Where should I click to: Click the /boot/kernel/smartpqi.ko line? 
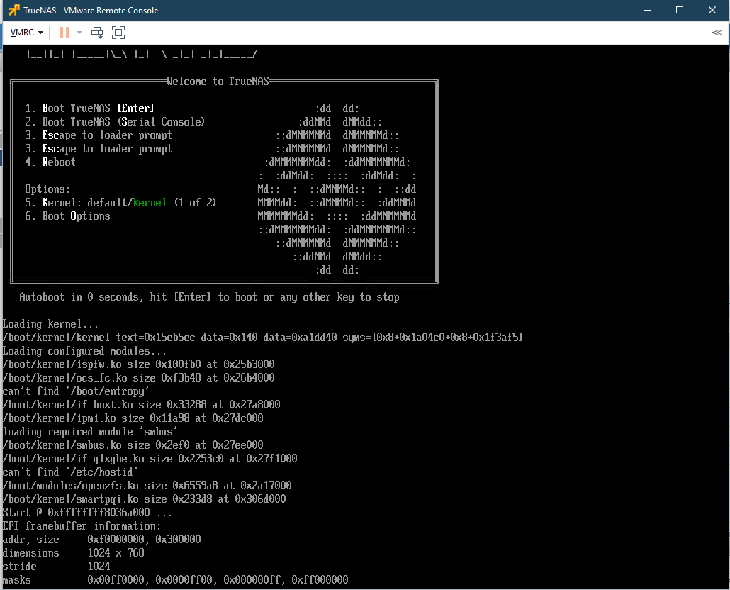(x=145, y=500)
